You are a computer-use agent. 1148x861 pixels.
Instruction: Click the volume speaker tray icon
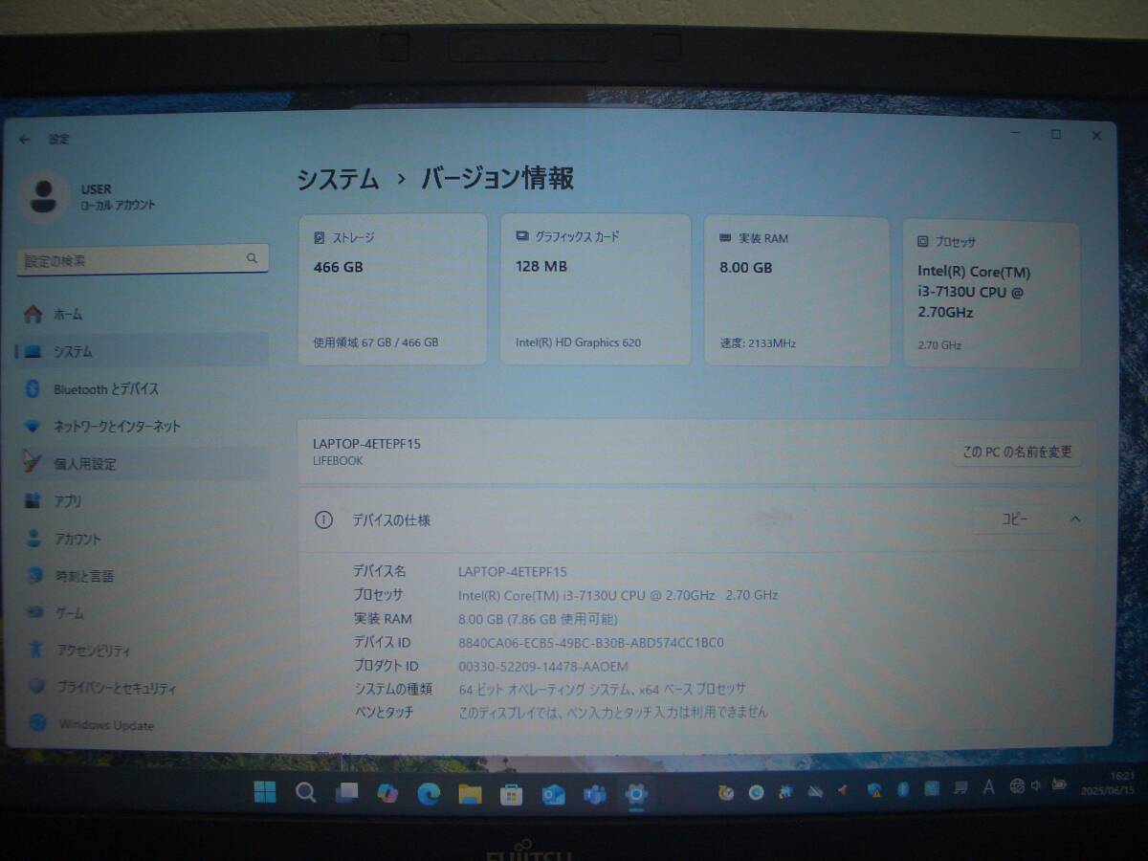pyautogui.click(x=1038, y=786)
